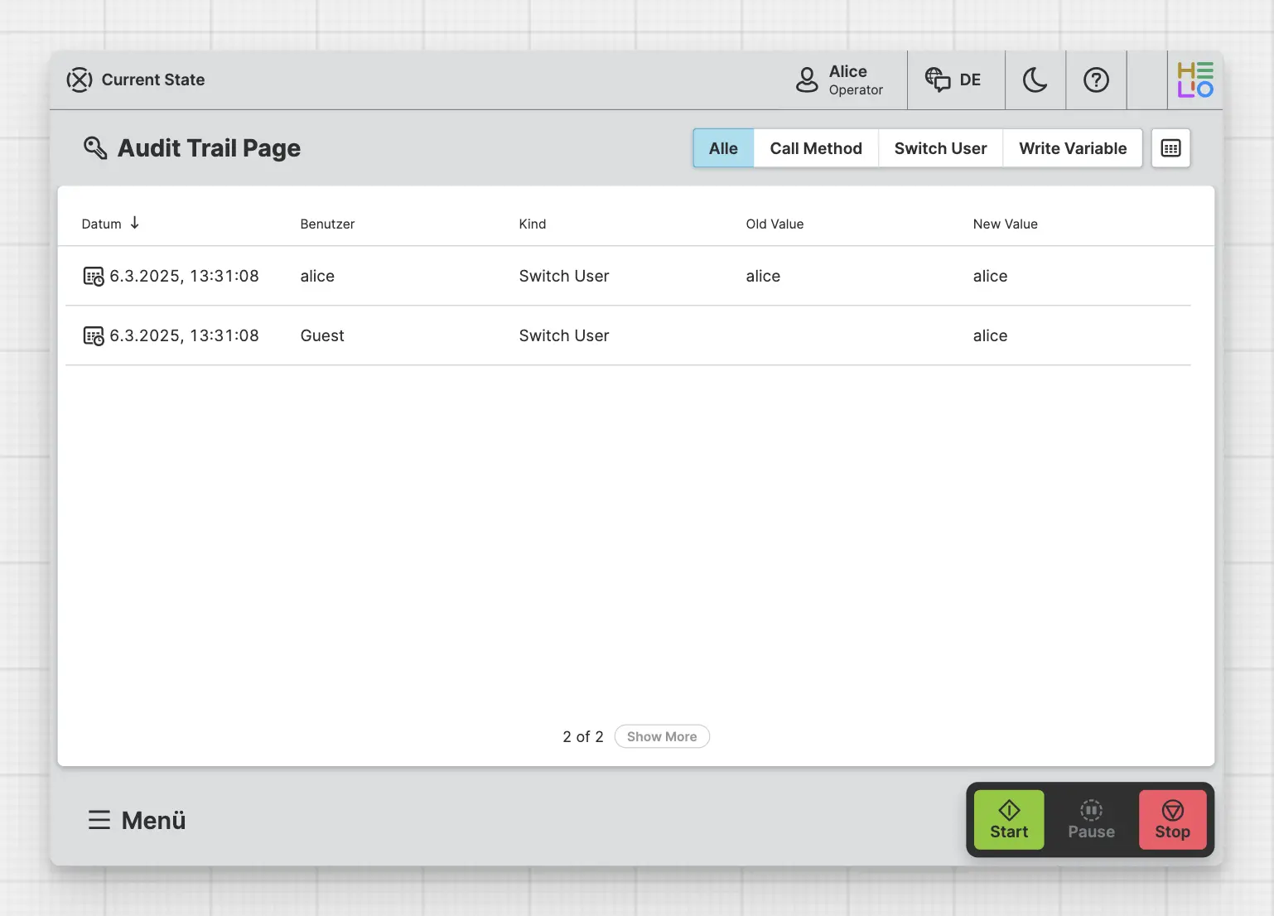Open help via question mark icon
This screenshot has height=916, width=1274.
[1096, 80]
